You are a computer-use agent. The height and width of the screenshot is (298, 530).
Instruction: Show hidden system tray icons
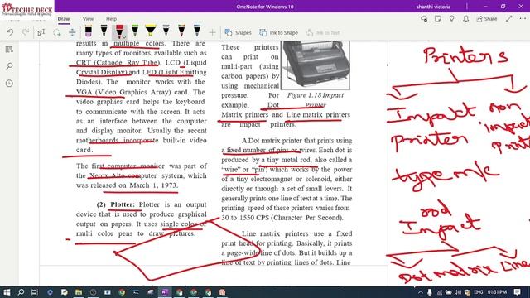pyautogui.click(x=420, y=292)
